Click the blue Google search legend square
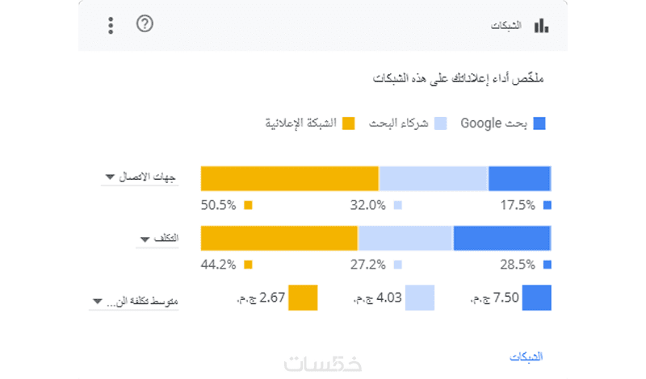The width and height of the screenshot is (646, 379). (539, 123)
